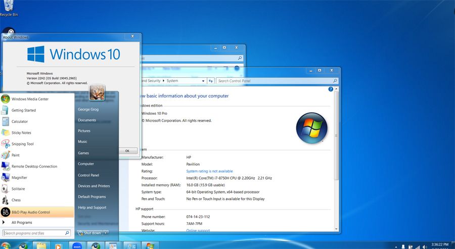This screenshot has width=455, height=249.
Task: Launch the Snipping Tool
Action: (x=37, y=144)
